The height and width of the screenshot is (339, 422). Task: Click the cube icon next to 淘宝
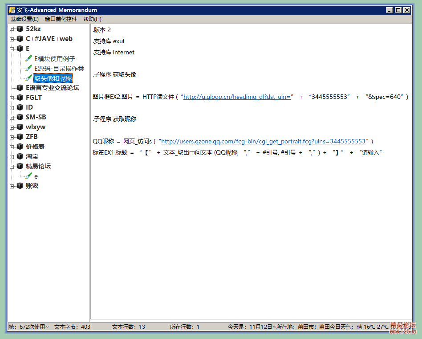click(20, 156)
